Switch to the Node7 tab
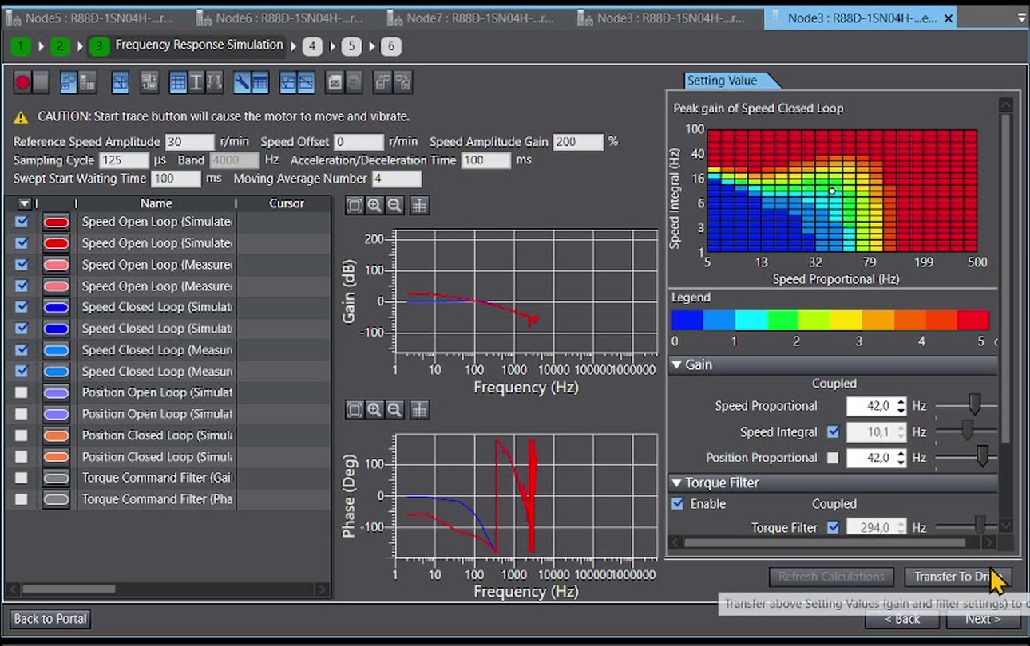The height and width of the screenshot is (646, 1030). point(477,18)
